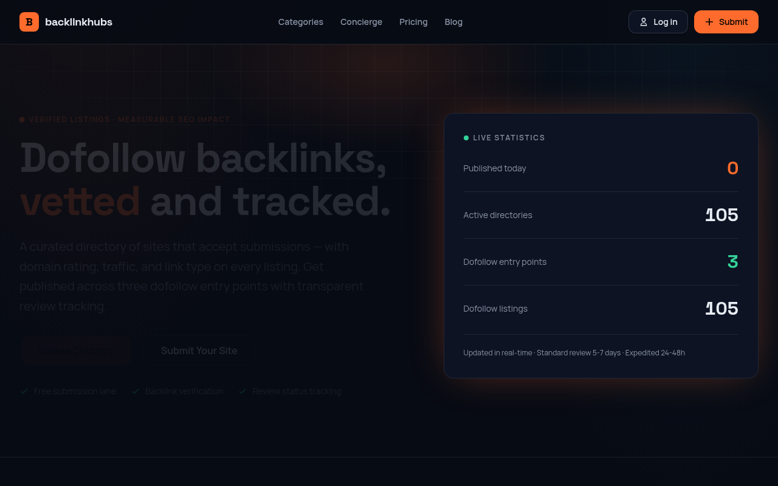Click the Review status tracking text

pos(297,391)
